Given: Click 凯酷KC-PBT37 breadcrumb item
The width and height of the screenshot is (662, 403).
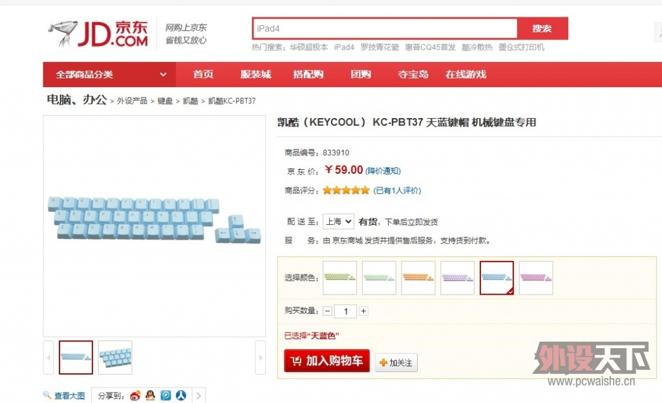Looking at the screenshot, I should [232, 101].
